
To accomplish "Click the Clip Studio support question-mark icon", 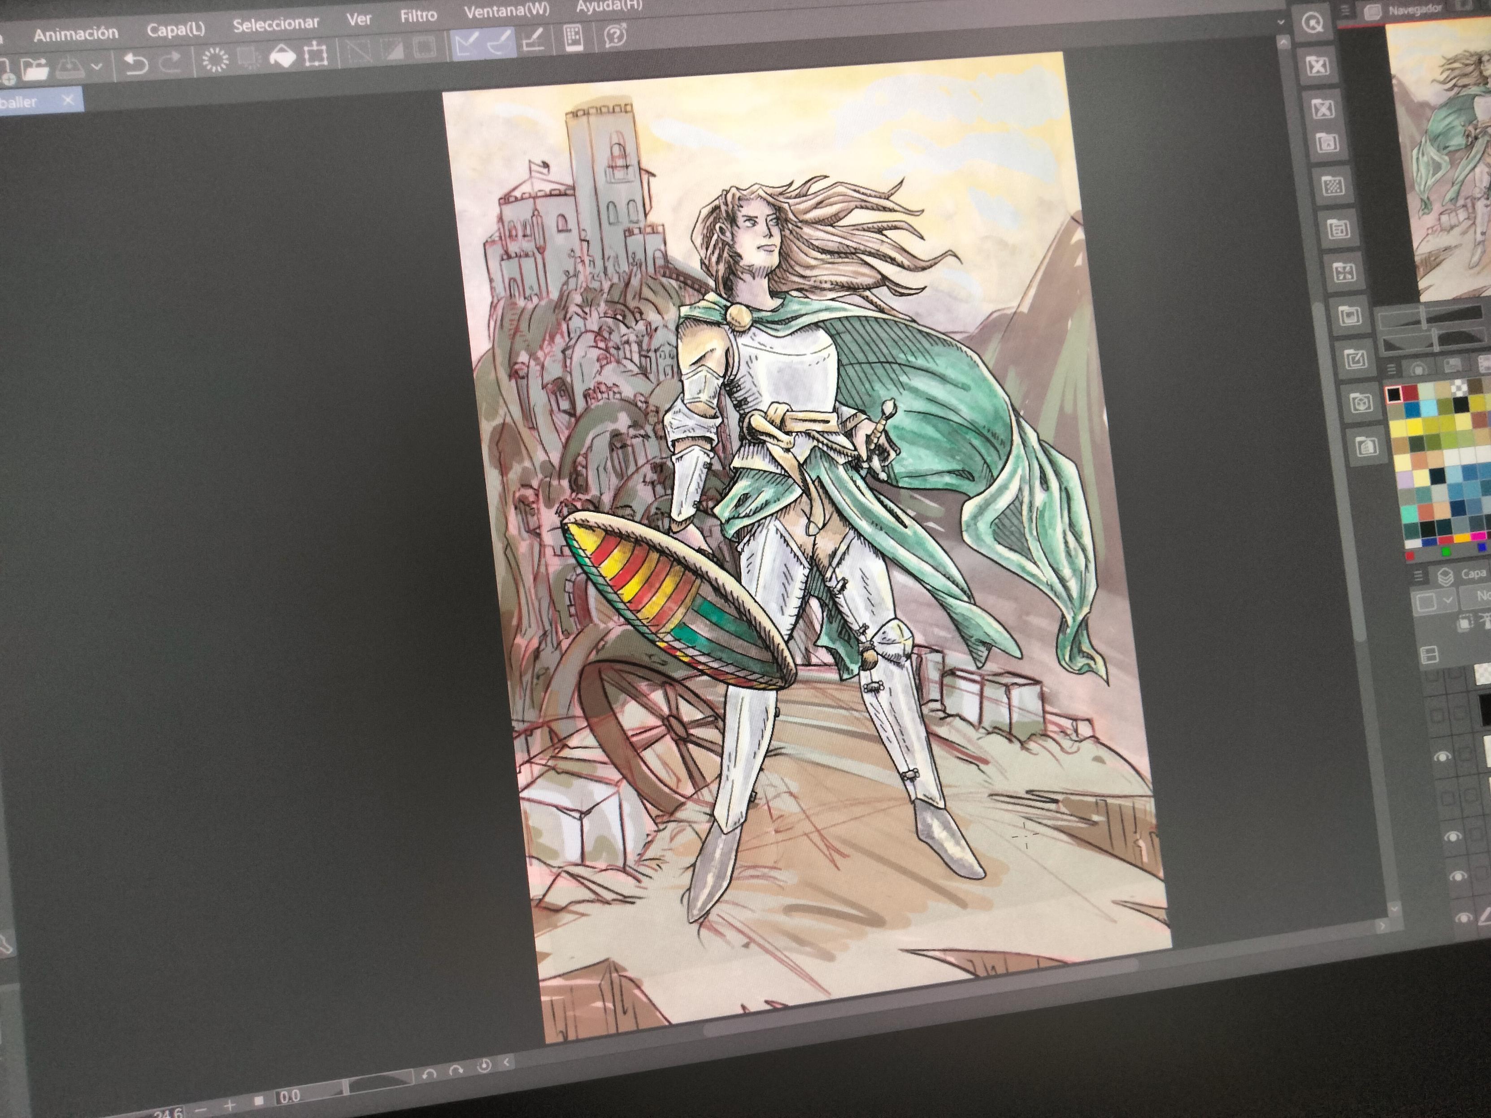I will 615,35.
